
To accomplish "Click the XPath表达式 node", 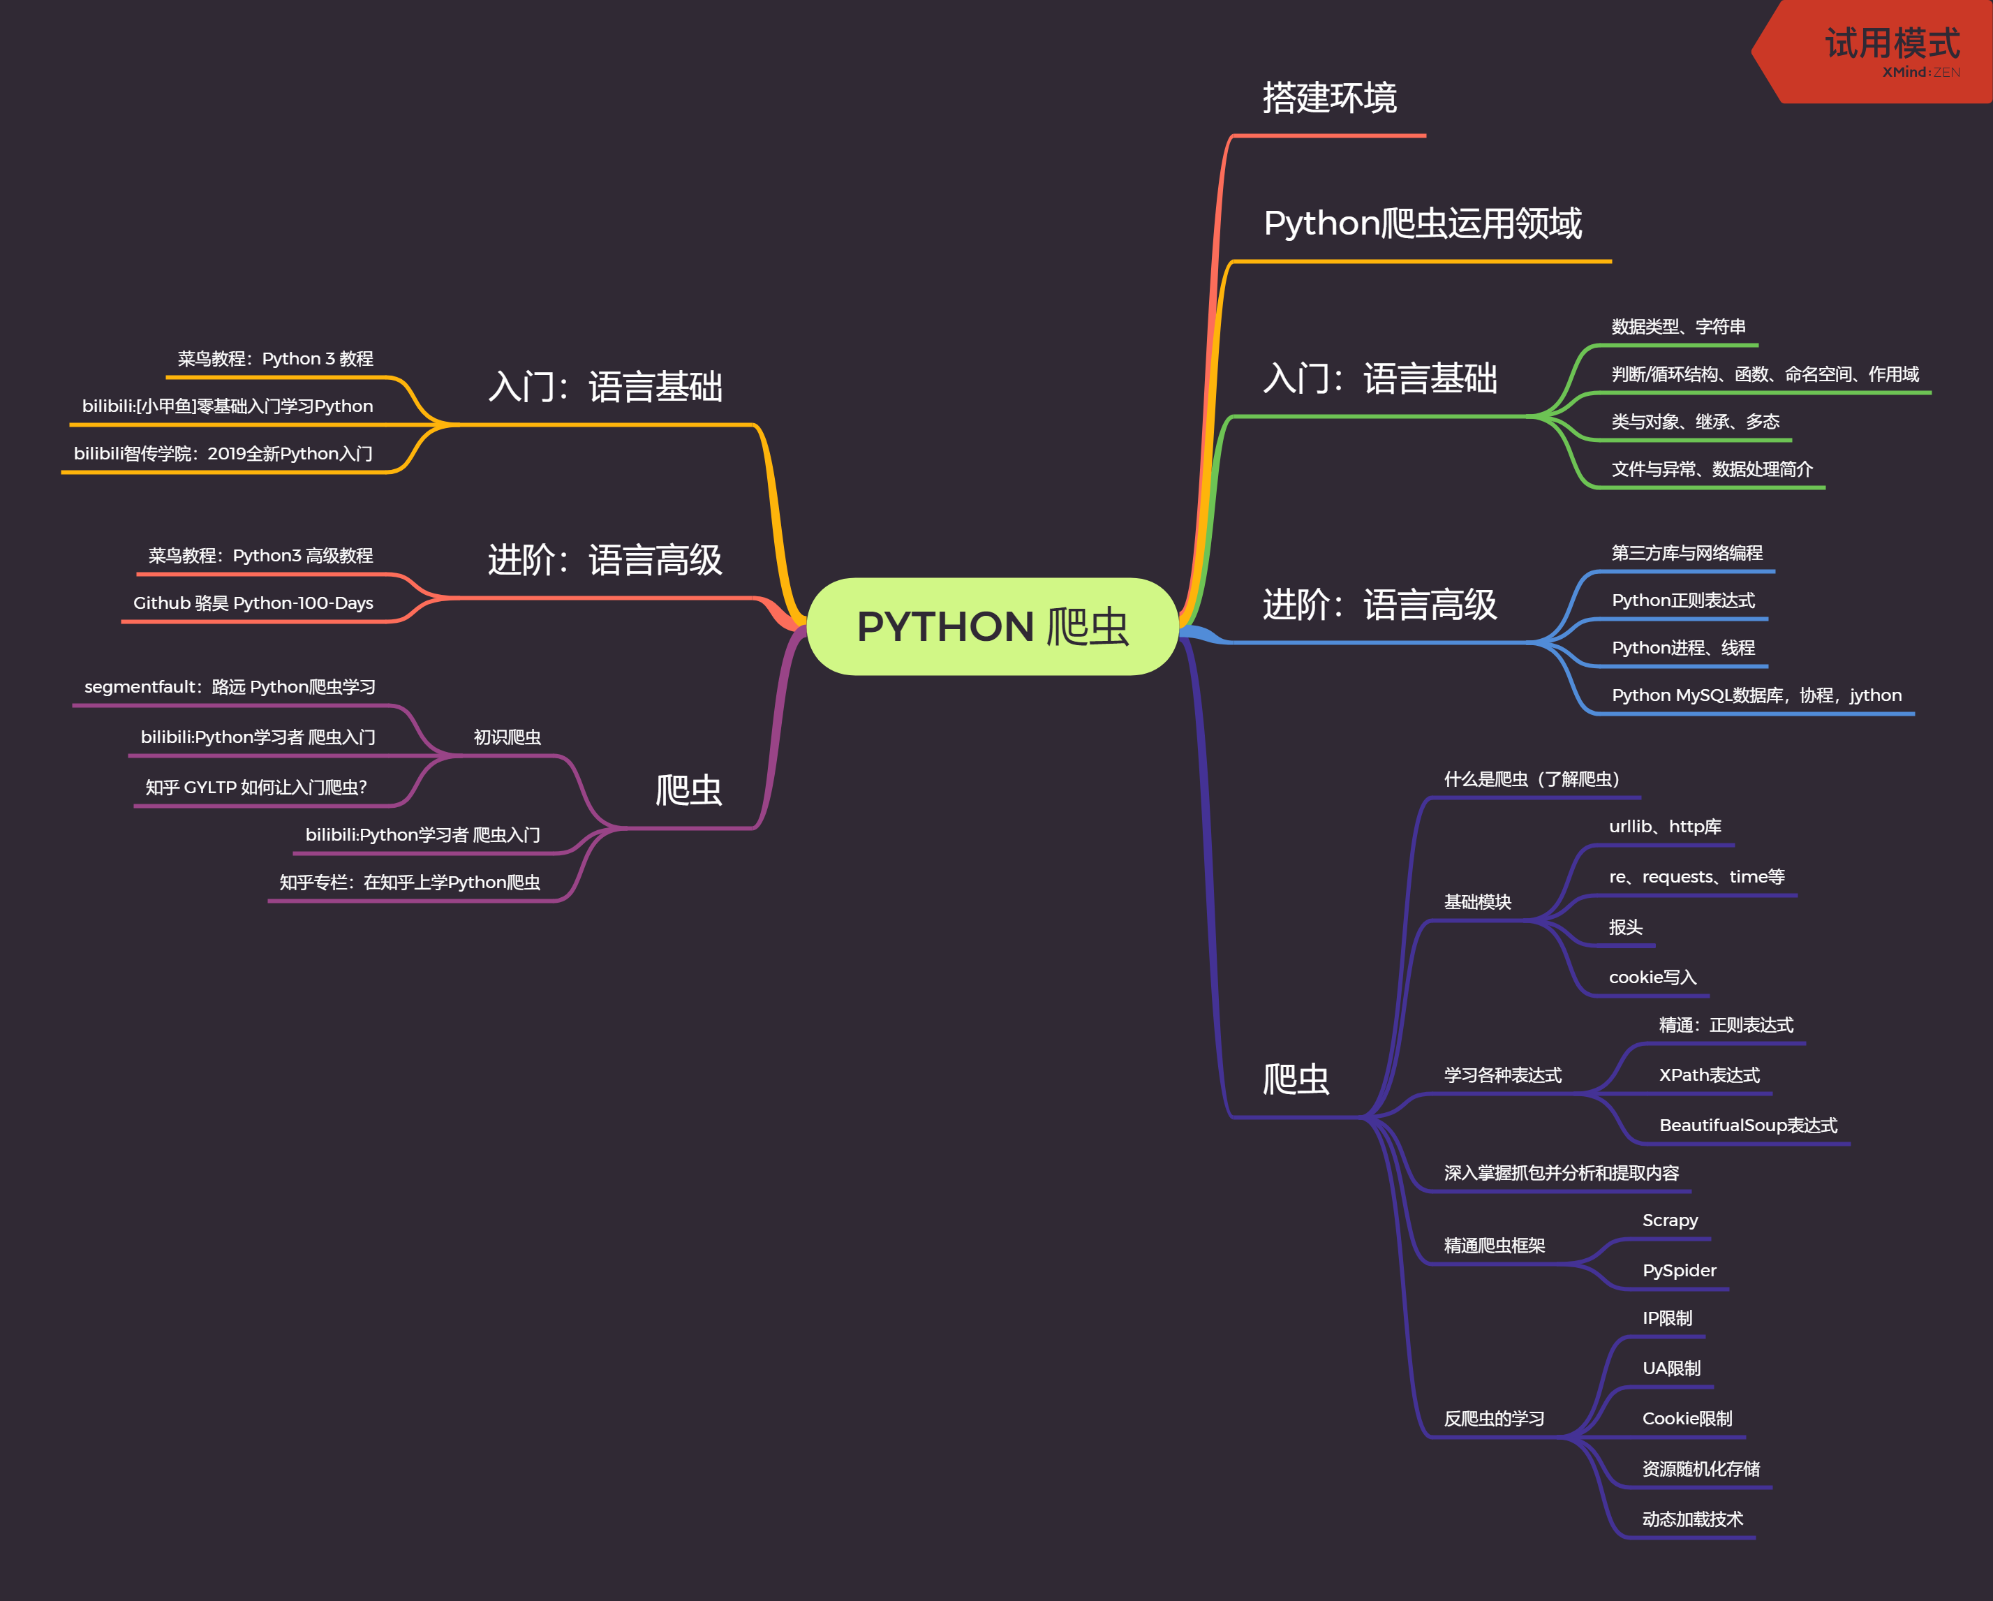I will [x=1709, y=1076].
